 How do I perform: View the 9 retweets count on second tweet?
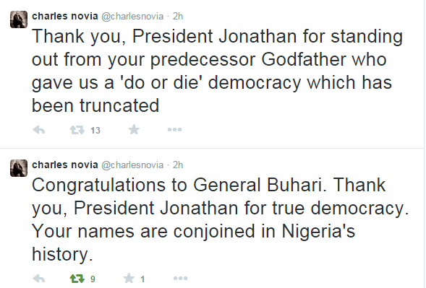click(93, 279)
